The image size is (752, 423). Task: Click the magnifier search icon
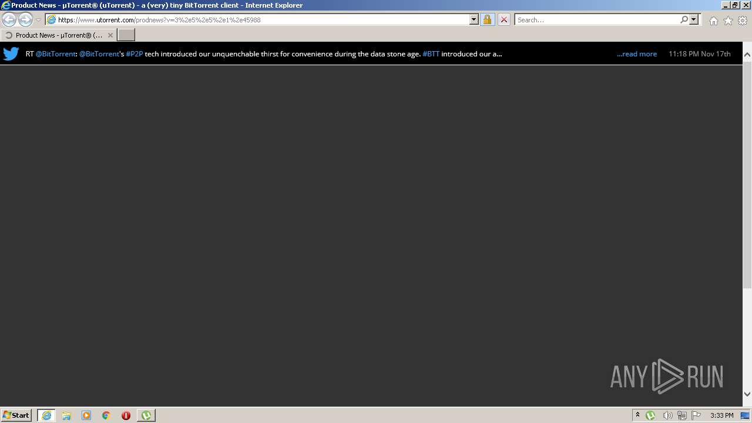click(x=684, y=19)
